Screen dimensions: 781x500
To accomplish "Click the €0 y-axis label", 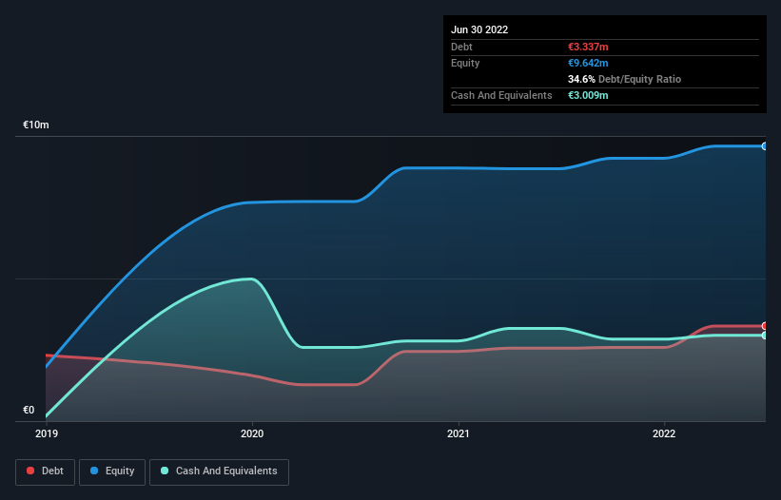I will click(29, 410).
